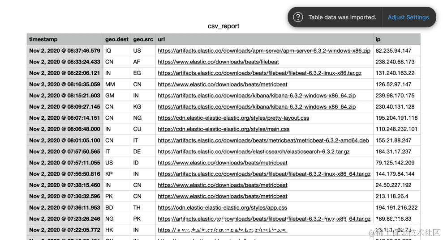Select the geo.src cell DE
This screenshot has width=443, height=240.
[x=143, y=152]
